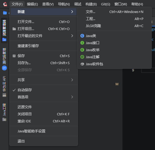The image size is (155, 150).
Task: Open the Java工程 sidebar panel
Action: click(4, 112)
